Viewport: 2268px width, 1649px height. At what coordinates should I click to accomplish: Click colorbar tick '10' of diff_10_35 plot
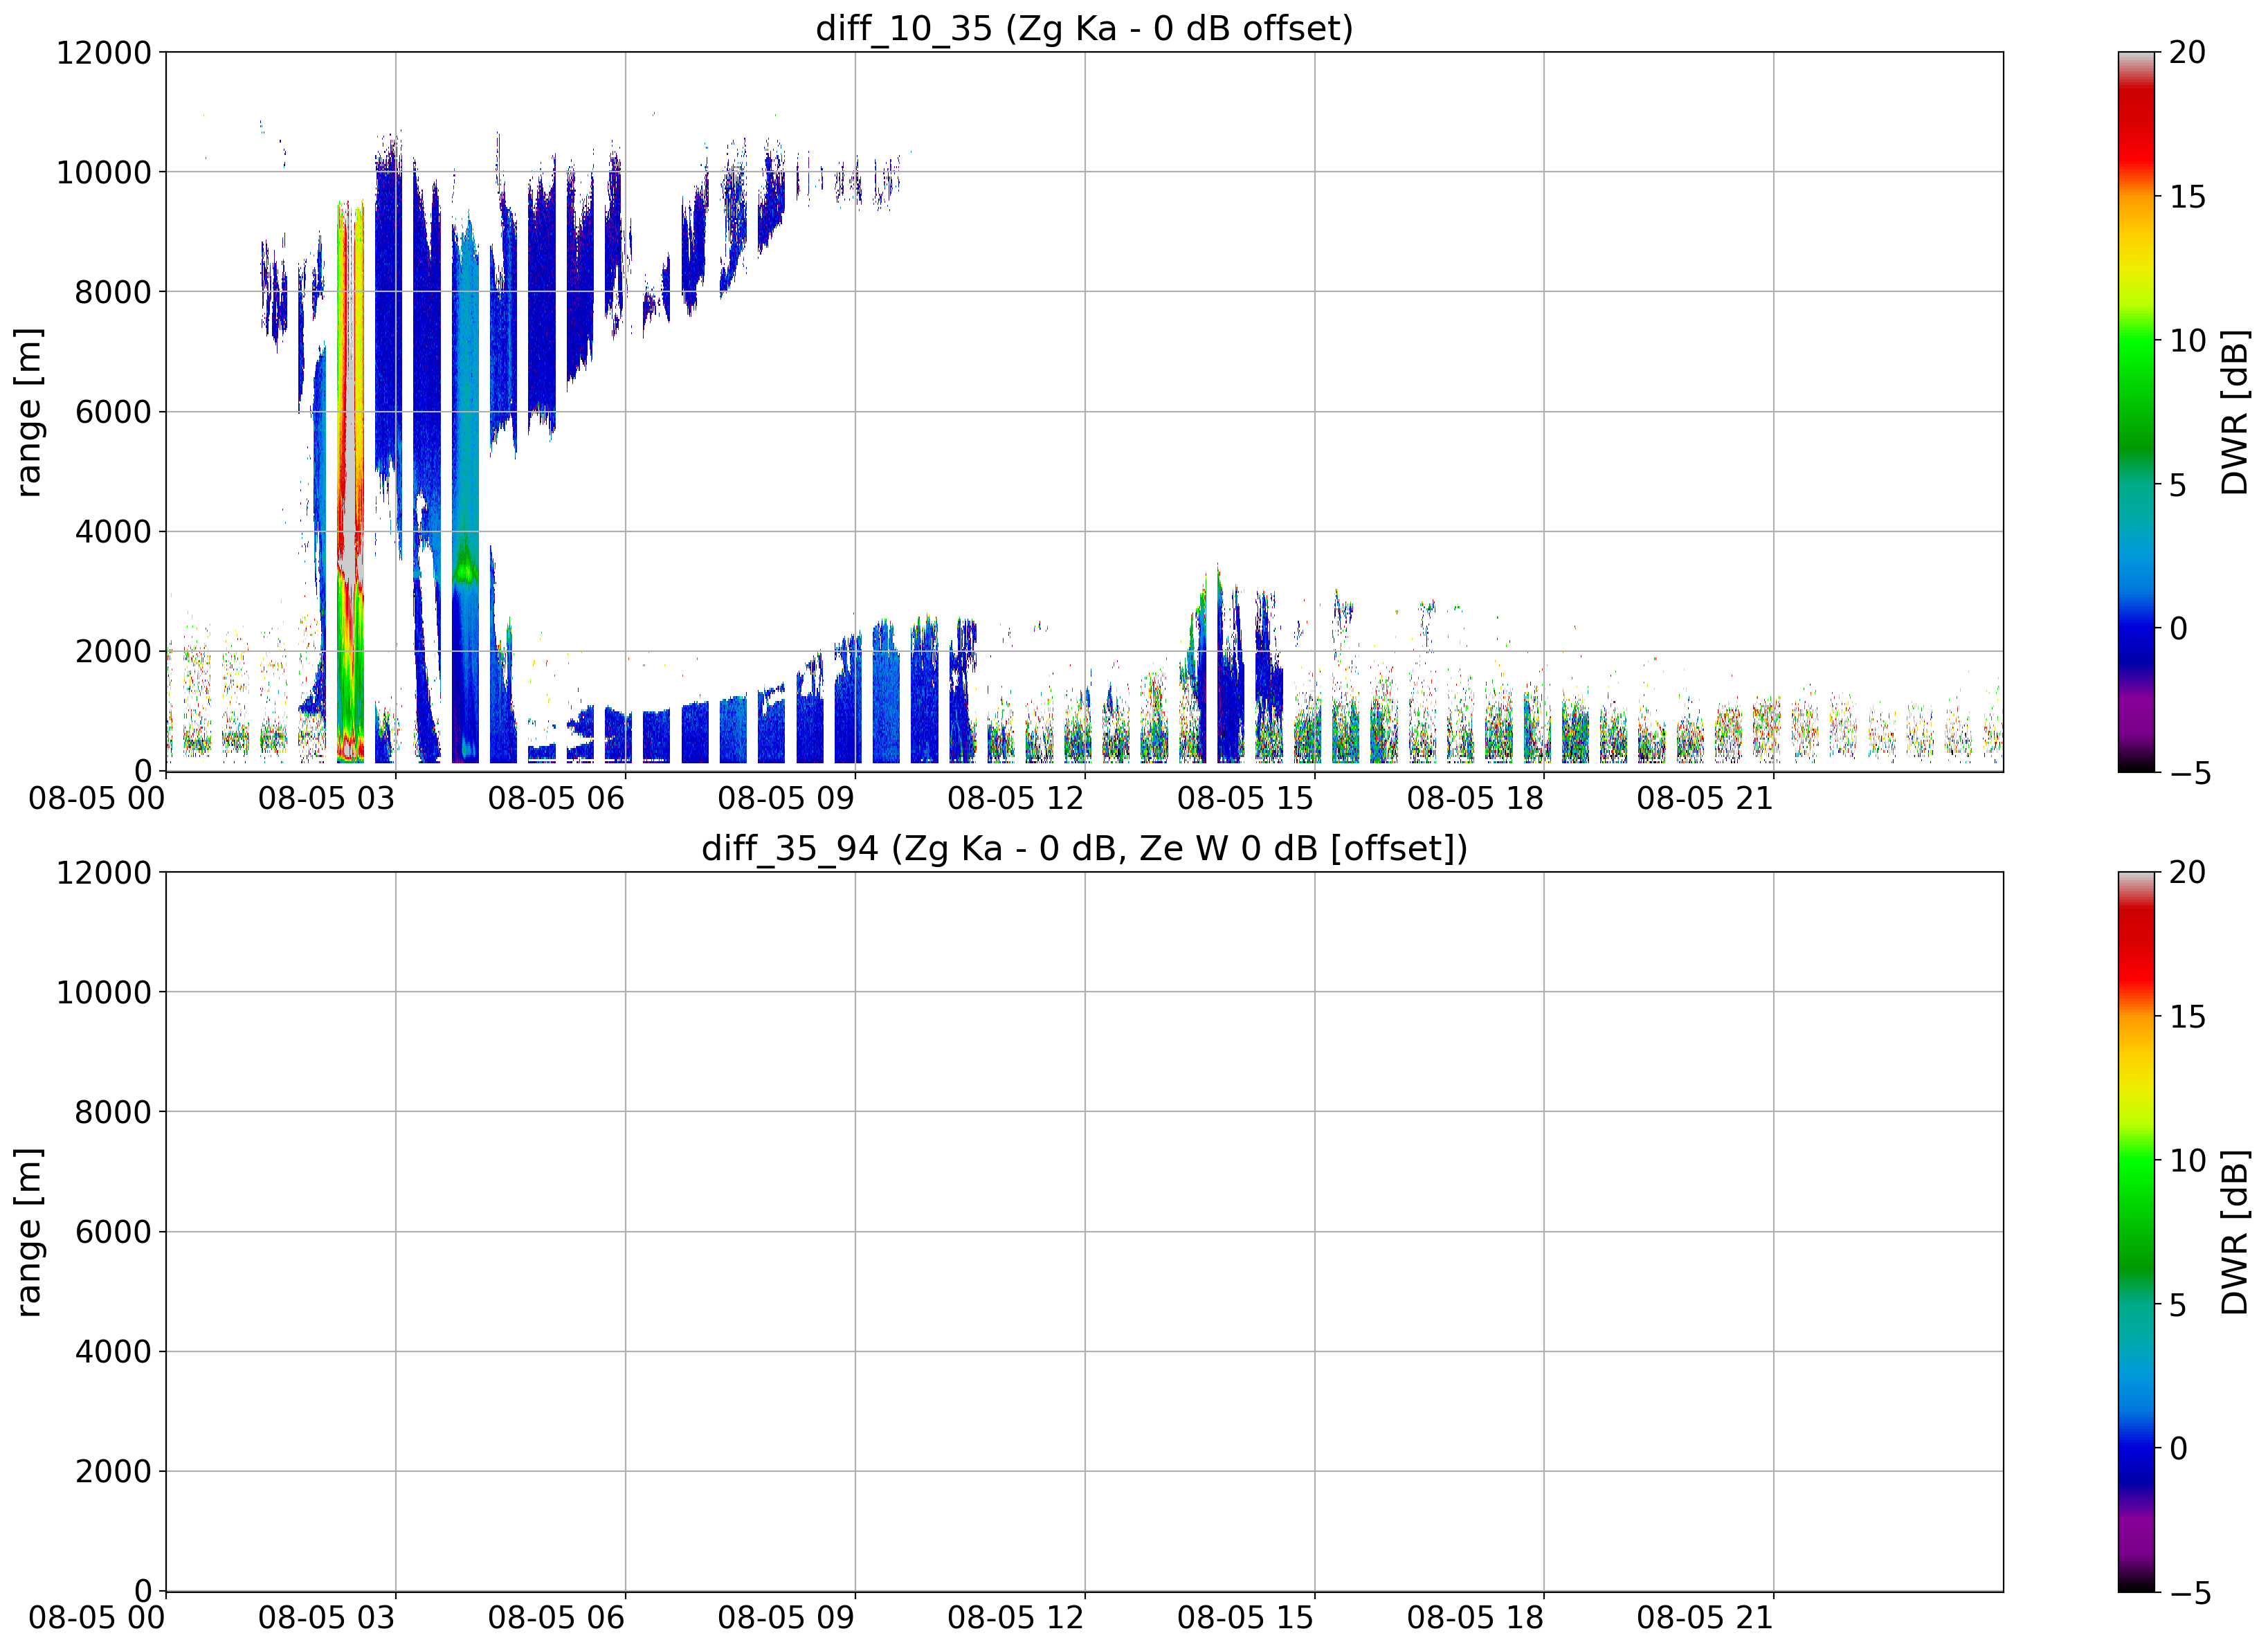point(2187,341)
